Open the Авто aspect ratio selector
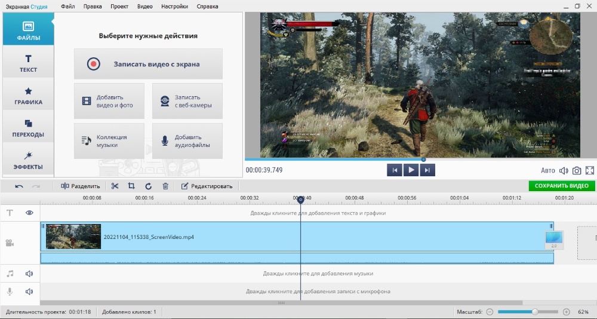 point(548,170)
